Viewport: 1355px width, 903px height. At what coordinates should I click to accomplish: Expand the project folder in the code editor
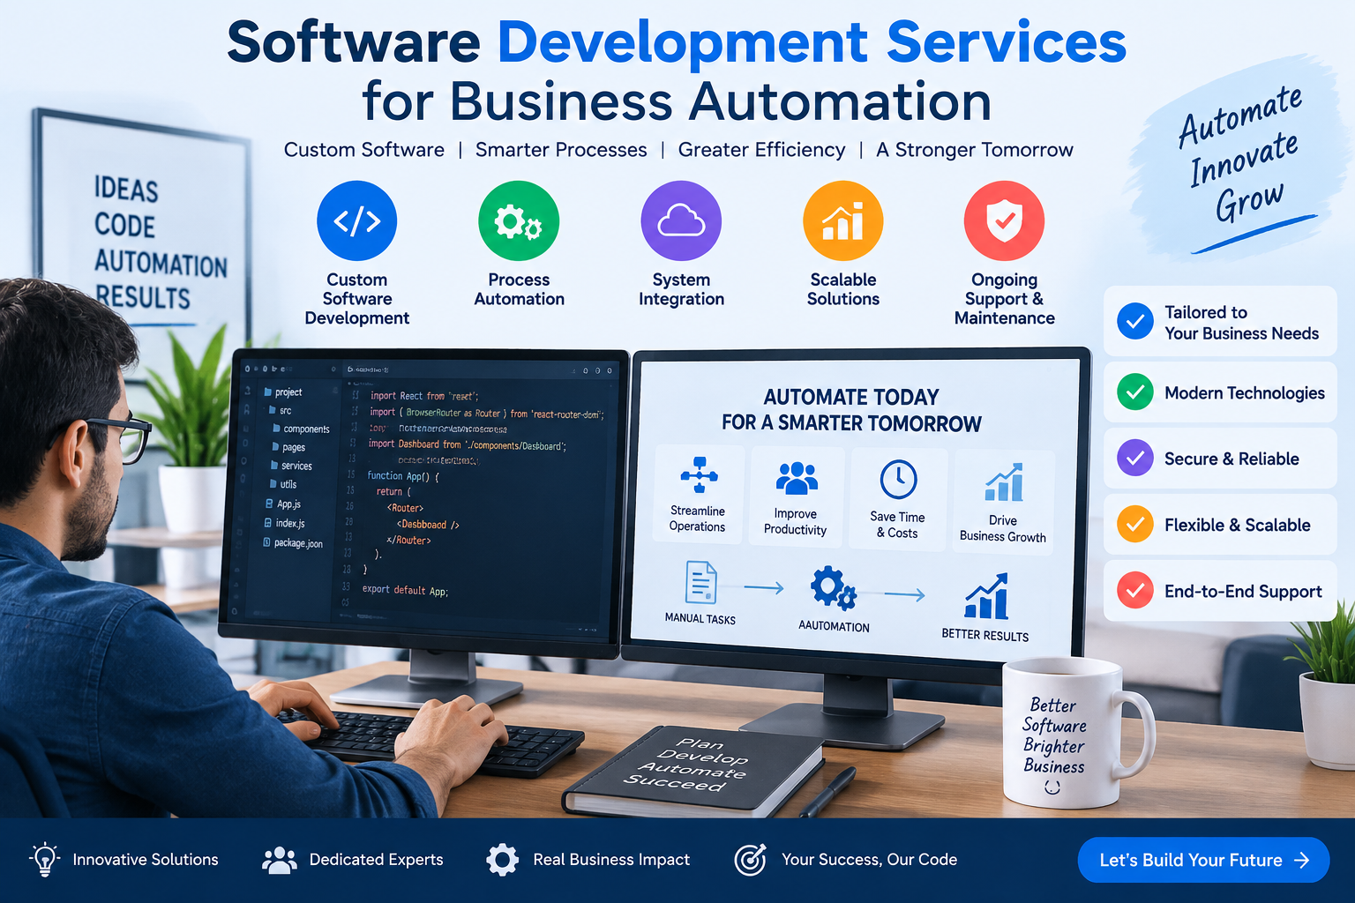pyautogui.click(x=282, y=392)
